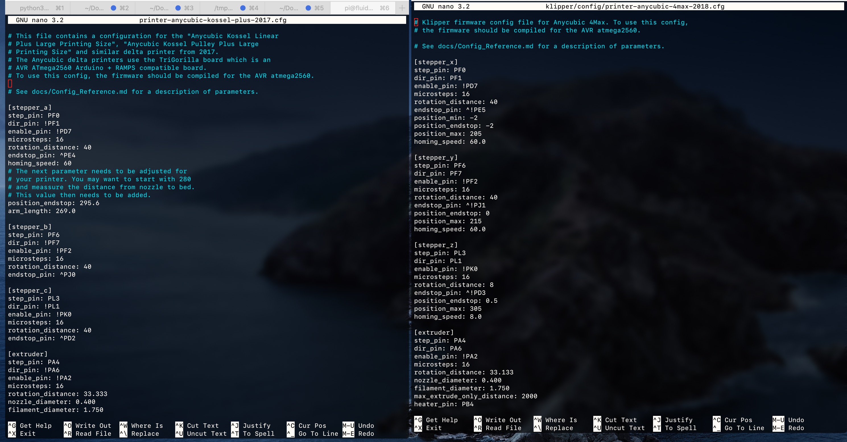Viewport: 847px width, 442px height.
Task: Open a new terminal tab with plus button
Action: click(x=402, y=8)
